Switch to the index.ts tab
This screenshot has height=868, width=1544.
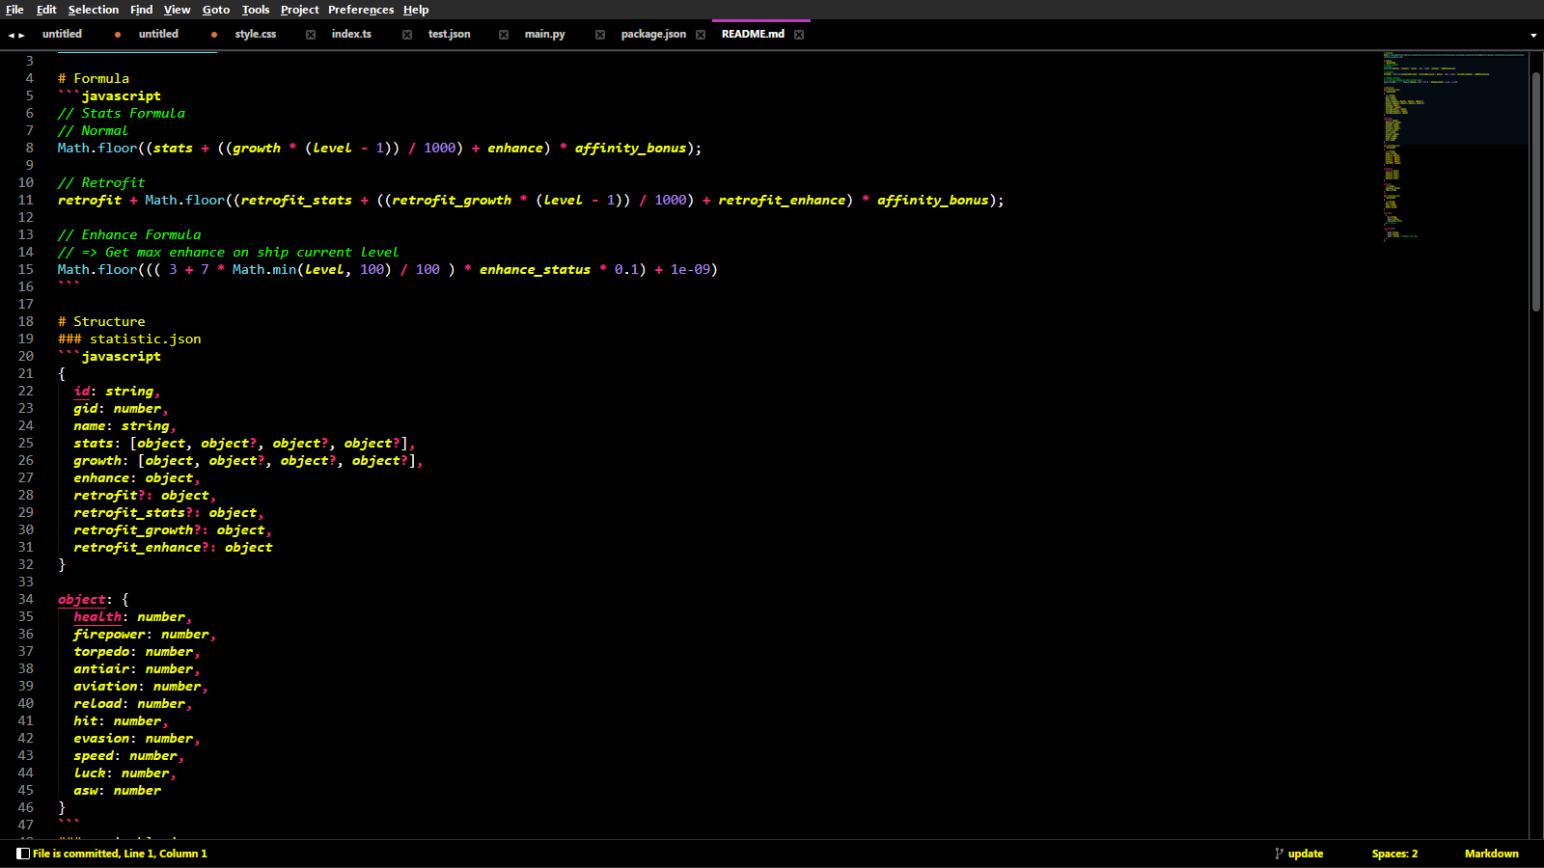[351, 34]
